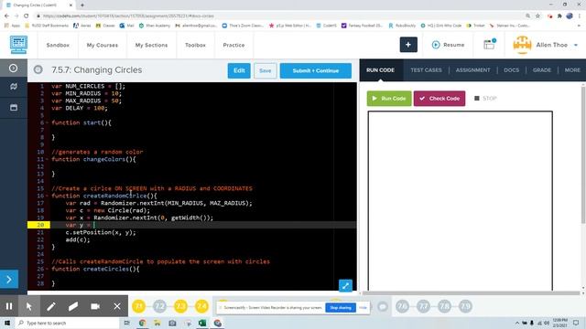The width and height of the screenshot is (586, 329).
Task: Open Excel from the taskbar
Action: (202, 323)
